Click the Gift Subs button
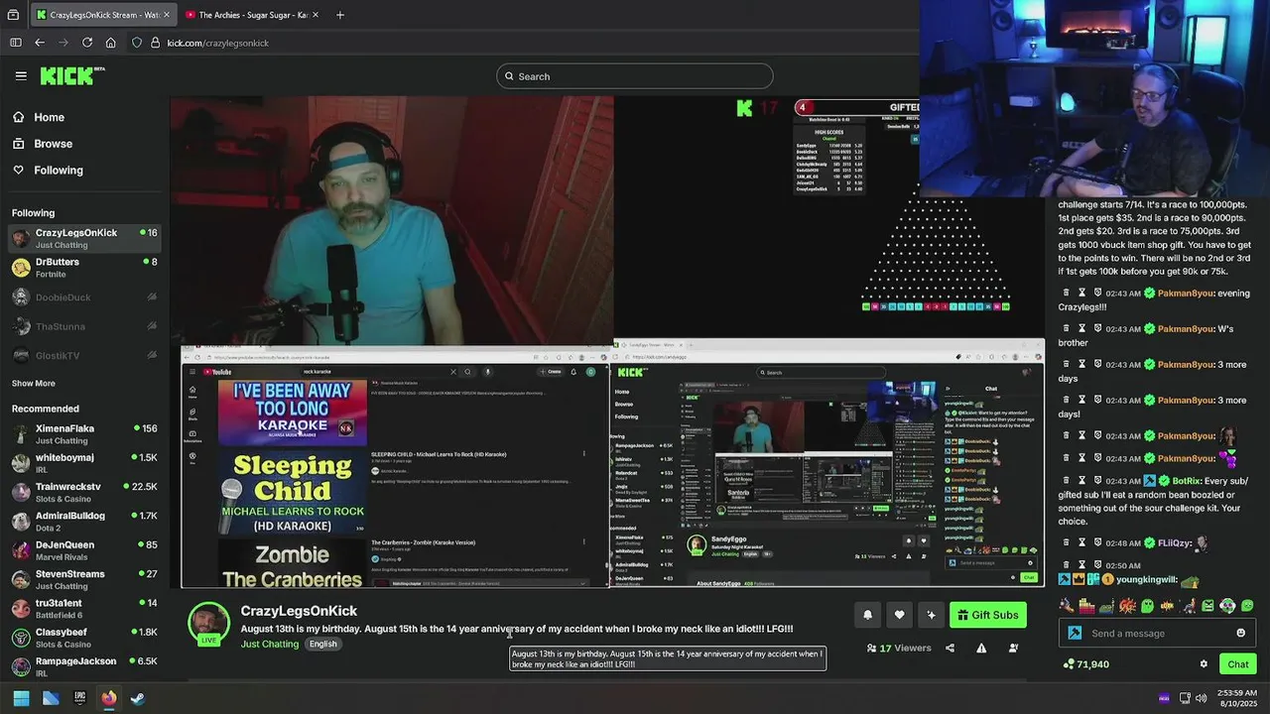The height and width of the screenshot is (714, 1270). [x=988, y=615]
